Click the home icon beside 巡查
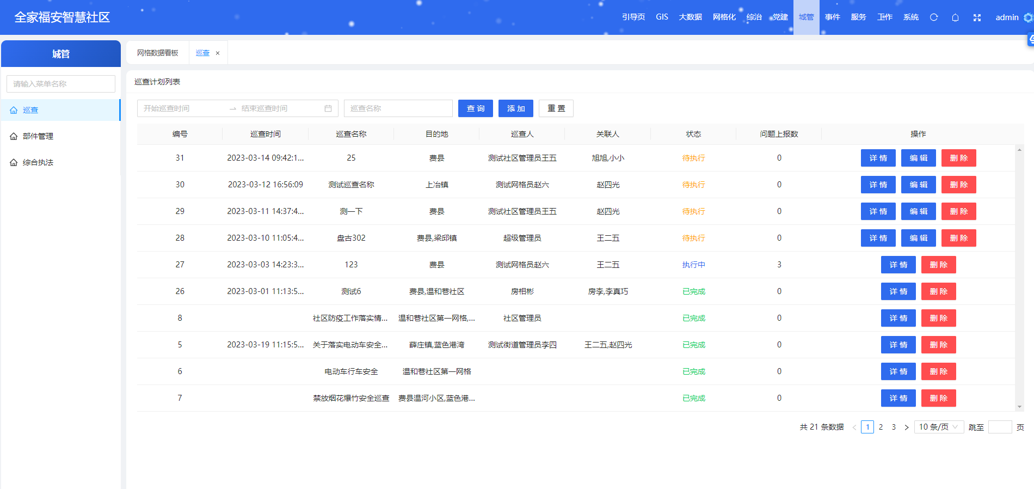The height and width of the screenshot is (489, 1034). click(14, 110)
